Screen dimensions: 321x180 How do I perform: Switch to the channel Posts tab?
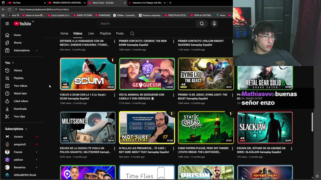coord(120,33)
